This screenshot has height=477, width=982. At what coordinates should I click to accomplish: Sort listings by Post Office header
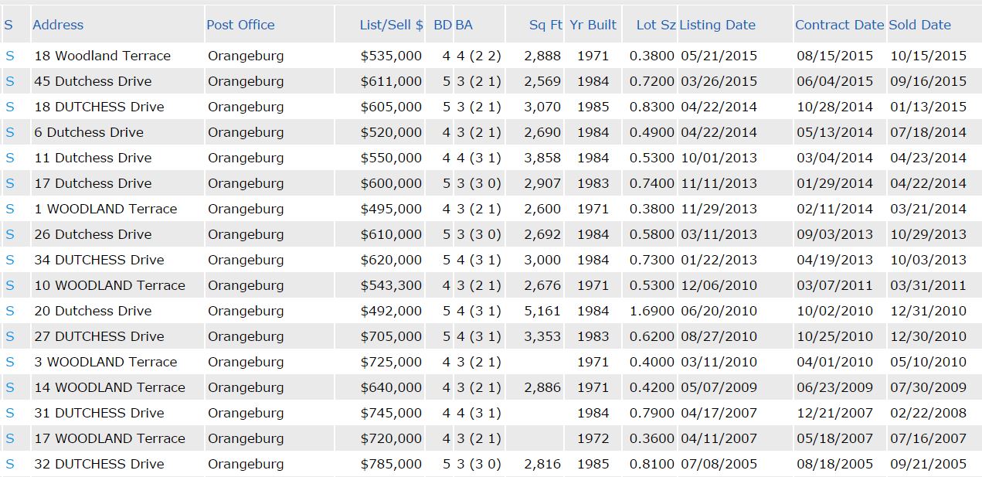pyautogui.click(x=240, y=25)
